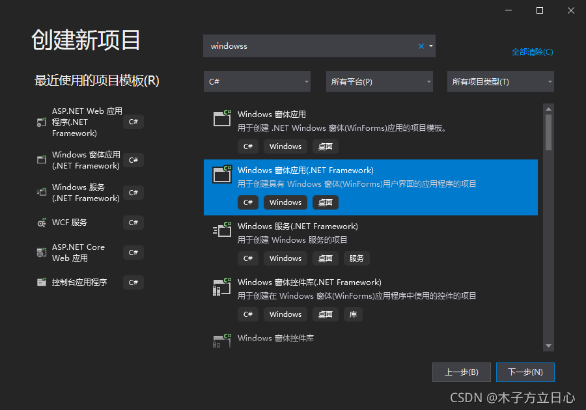586x410 pixels.
Task: Click the 全部清除(C) link
Action: (532, 52)
